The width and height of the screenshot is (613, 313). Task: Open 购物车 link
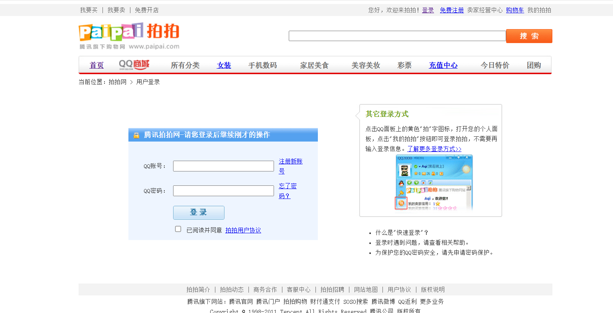tap(515, 10)
